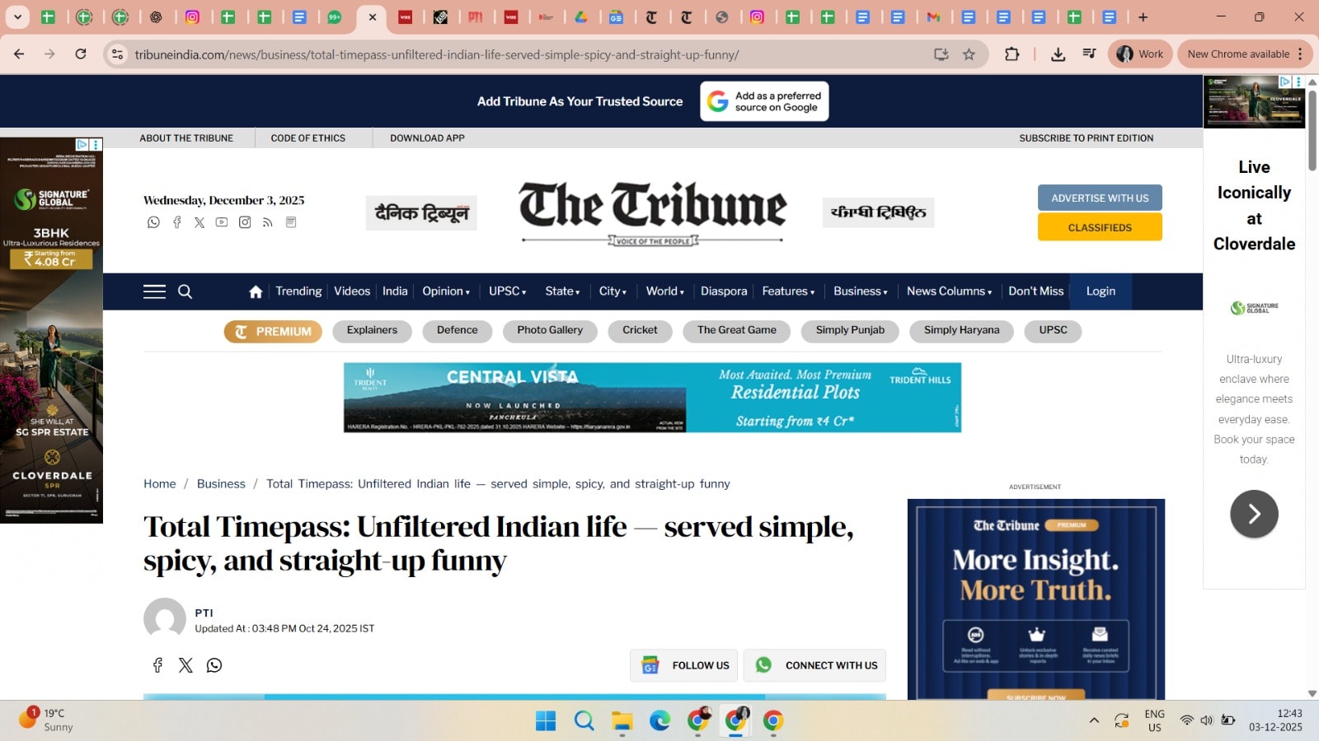Viewport: 1319px width, 741px height.
Task: Open the hamburger menu in the navbar
Action: [x=153, y=291]
